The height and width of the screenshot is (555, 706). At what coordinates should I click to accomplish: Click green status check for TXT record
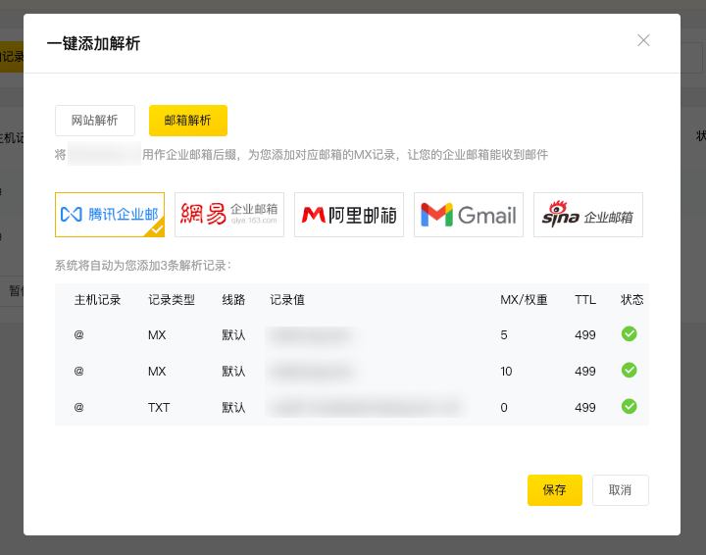(x=630, y=407)
